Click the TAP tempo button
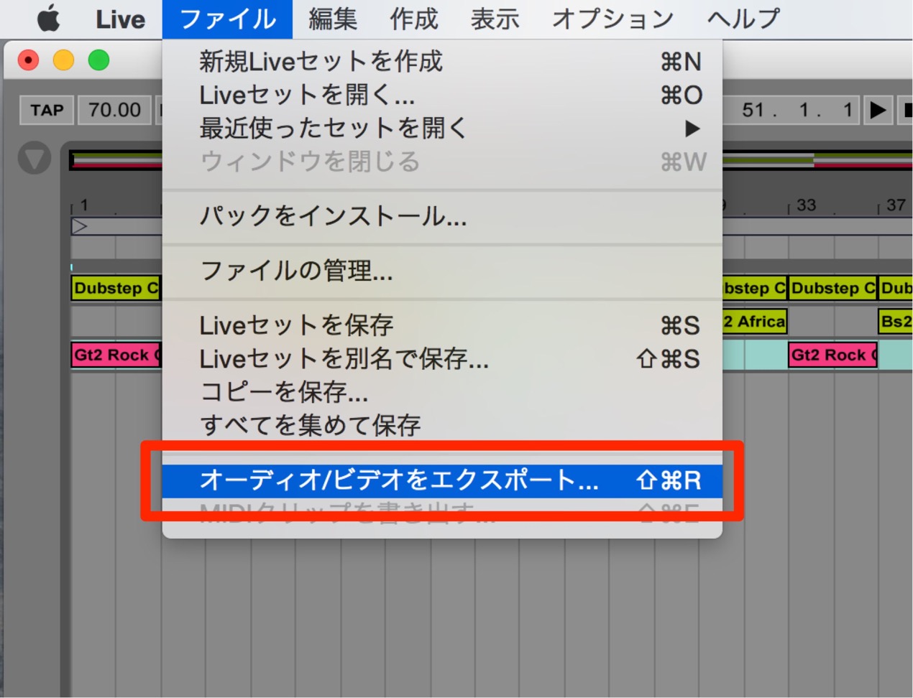 point(47,111)
